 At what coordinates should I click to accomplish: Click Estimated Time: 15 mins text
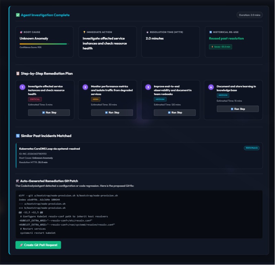point(229,101)
